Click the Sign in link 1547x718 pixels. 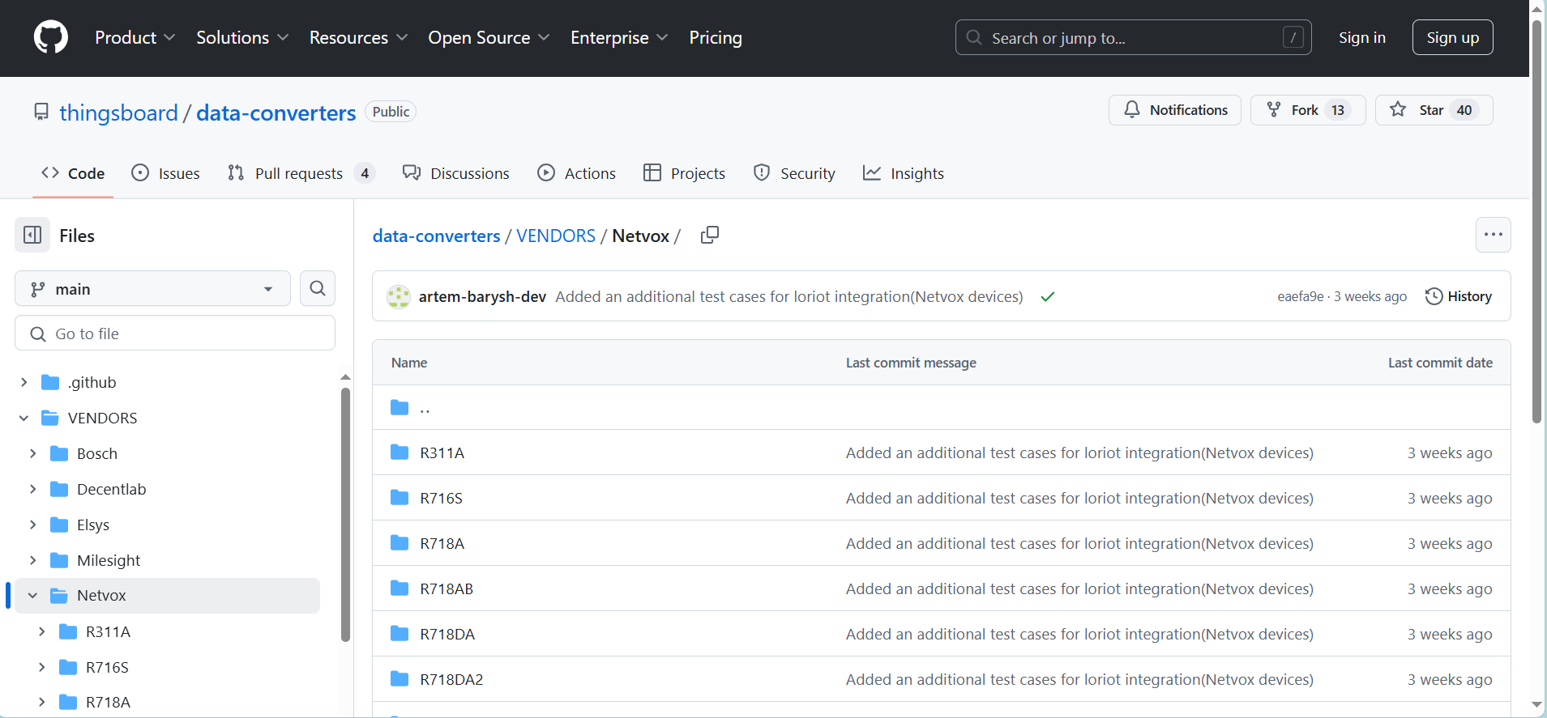(x=1361, y=37)
